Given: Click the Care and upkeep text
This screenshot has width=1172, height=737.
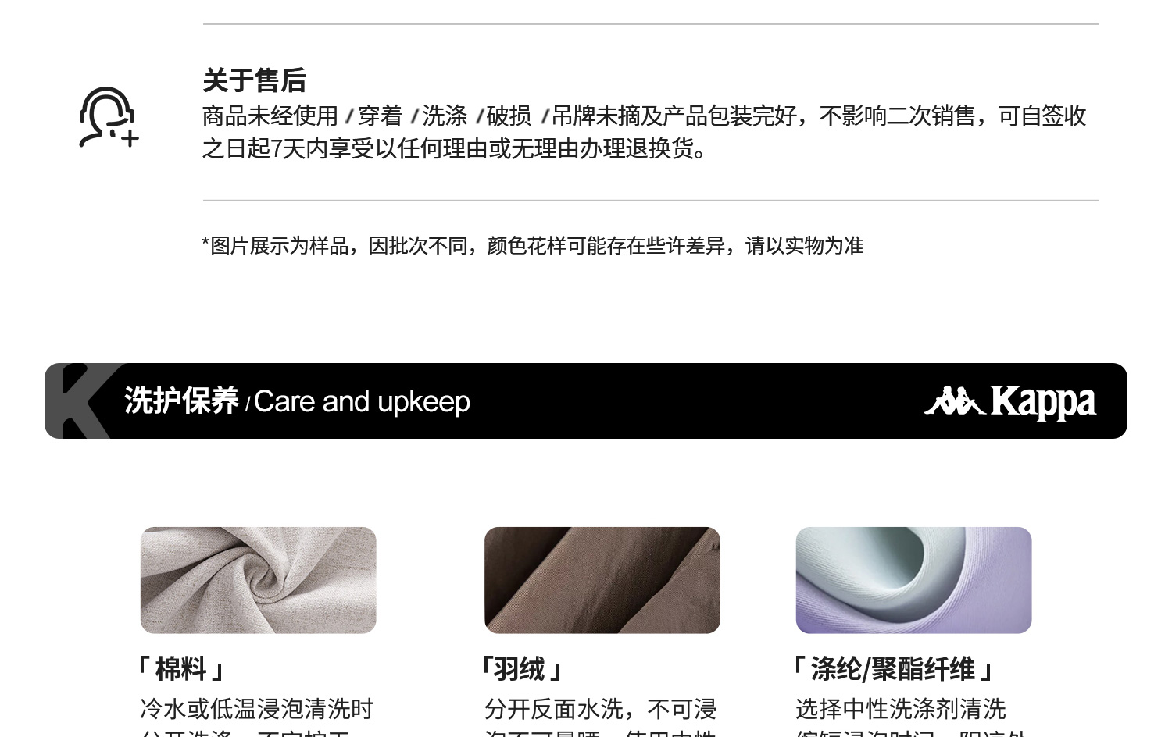Looking at the screenshot, I should (362, 402).
